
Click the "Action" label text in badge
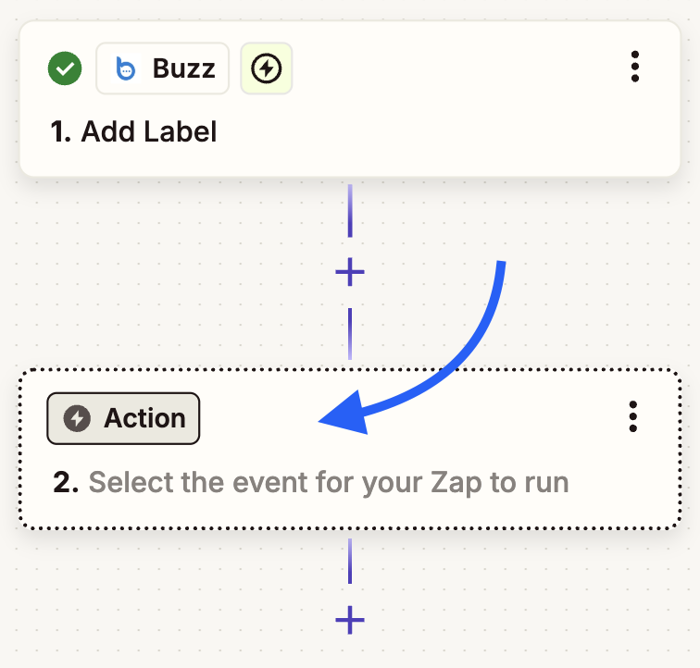144,418
